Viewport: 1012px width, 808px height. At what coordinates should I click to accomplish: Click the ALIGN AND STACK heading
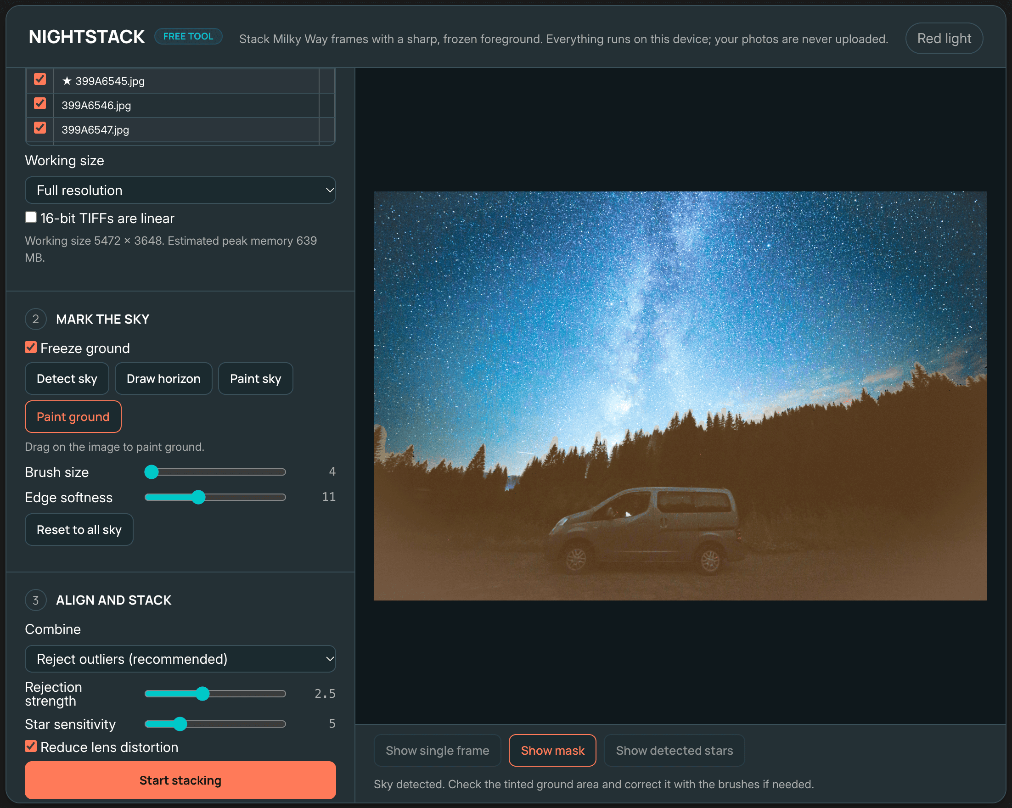[x=113, y=600]
